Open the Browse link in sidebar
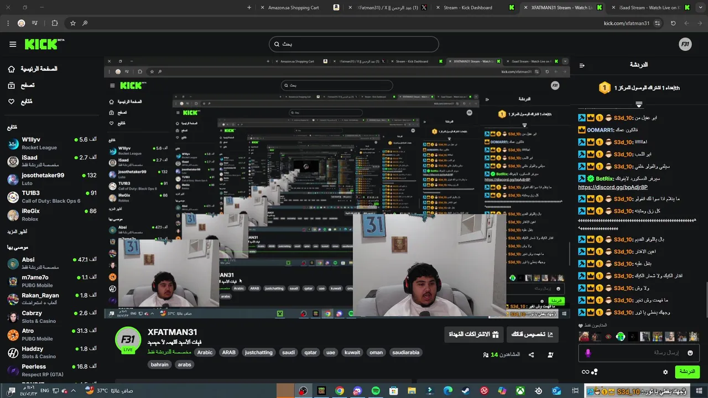 (28, 85)
